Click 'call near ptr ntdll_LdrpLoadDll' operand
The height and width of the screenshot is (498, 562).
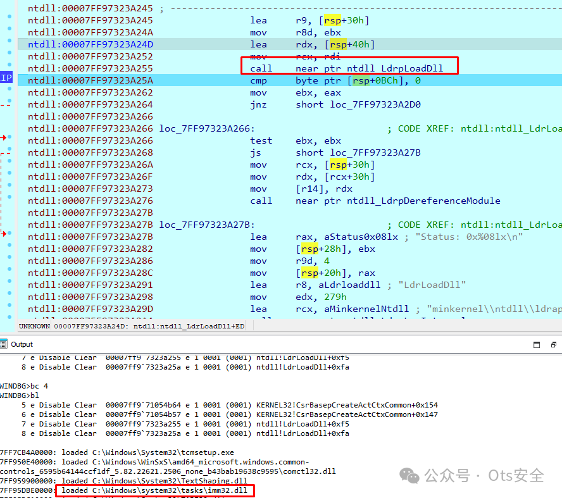coord(369,68)
